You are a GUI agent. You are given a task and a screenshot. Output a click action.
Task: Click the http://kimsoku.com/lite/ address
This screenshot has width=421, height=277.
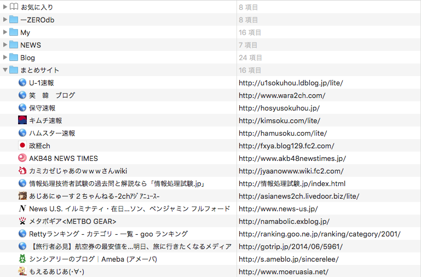click(x=280, y=121)
